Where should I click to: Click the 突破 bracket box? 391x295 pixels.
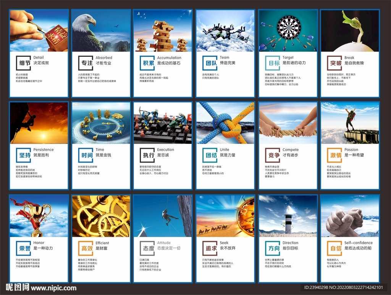coord(334,63)
